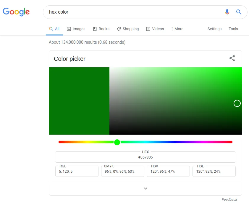
Task: Click the HEX value field #057805
Action: pyautogui.click(x=145, y=157)
